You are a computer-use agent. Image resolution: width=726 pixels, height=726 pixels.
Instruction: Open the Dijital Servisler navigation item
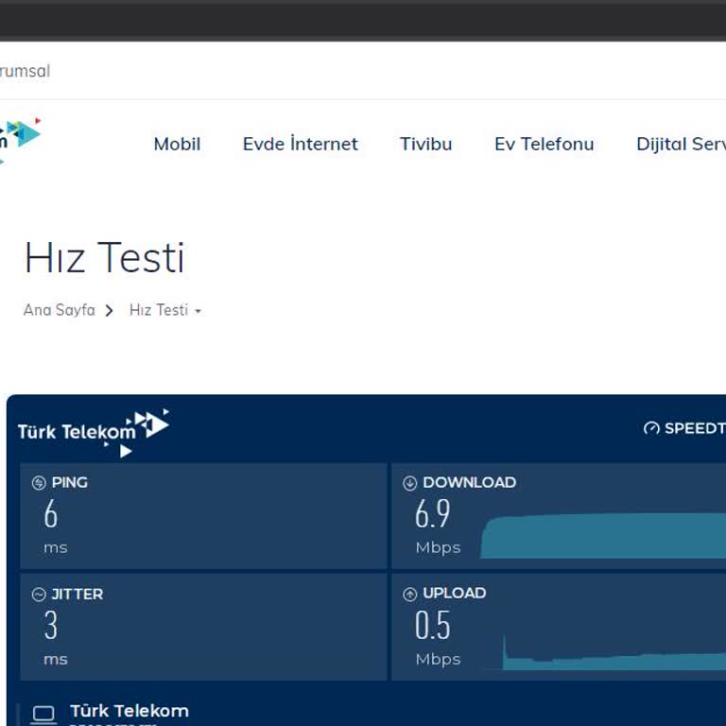point(681,144)
